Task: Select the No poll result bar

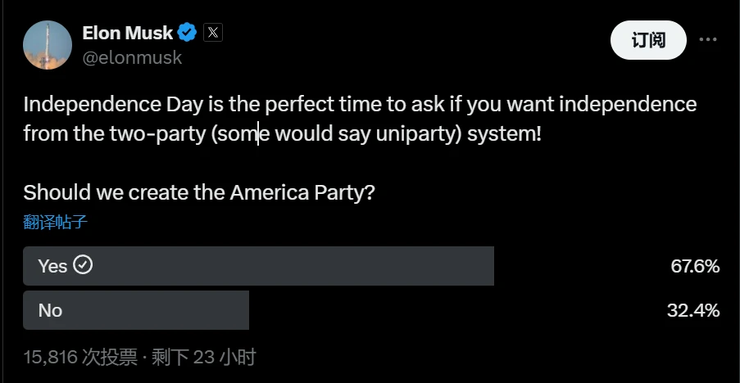Action: point(136,310)
